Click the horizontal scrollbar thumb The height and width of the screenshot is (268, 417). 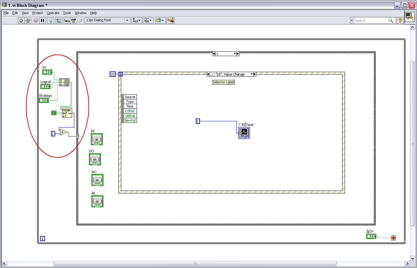[x=195, y=263]
